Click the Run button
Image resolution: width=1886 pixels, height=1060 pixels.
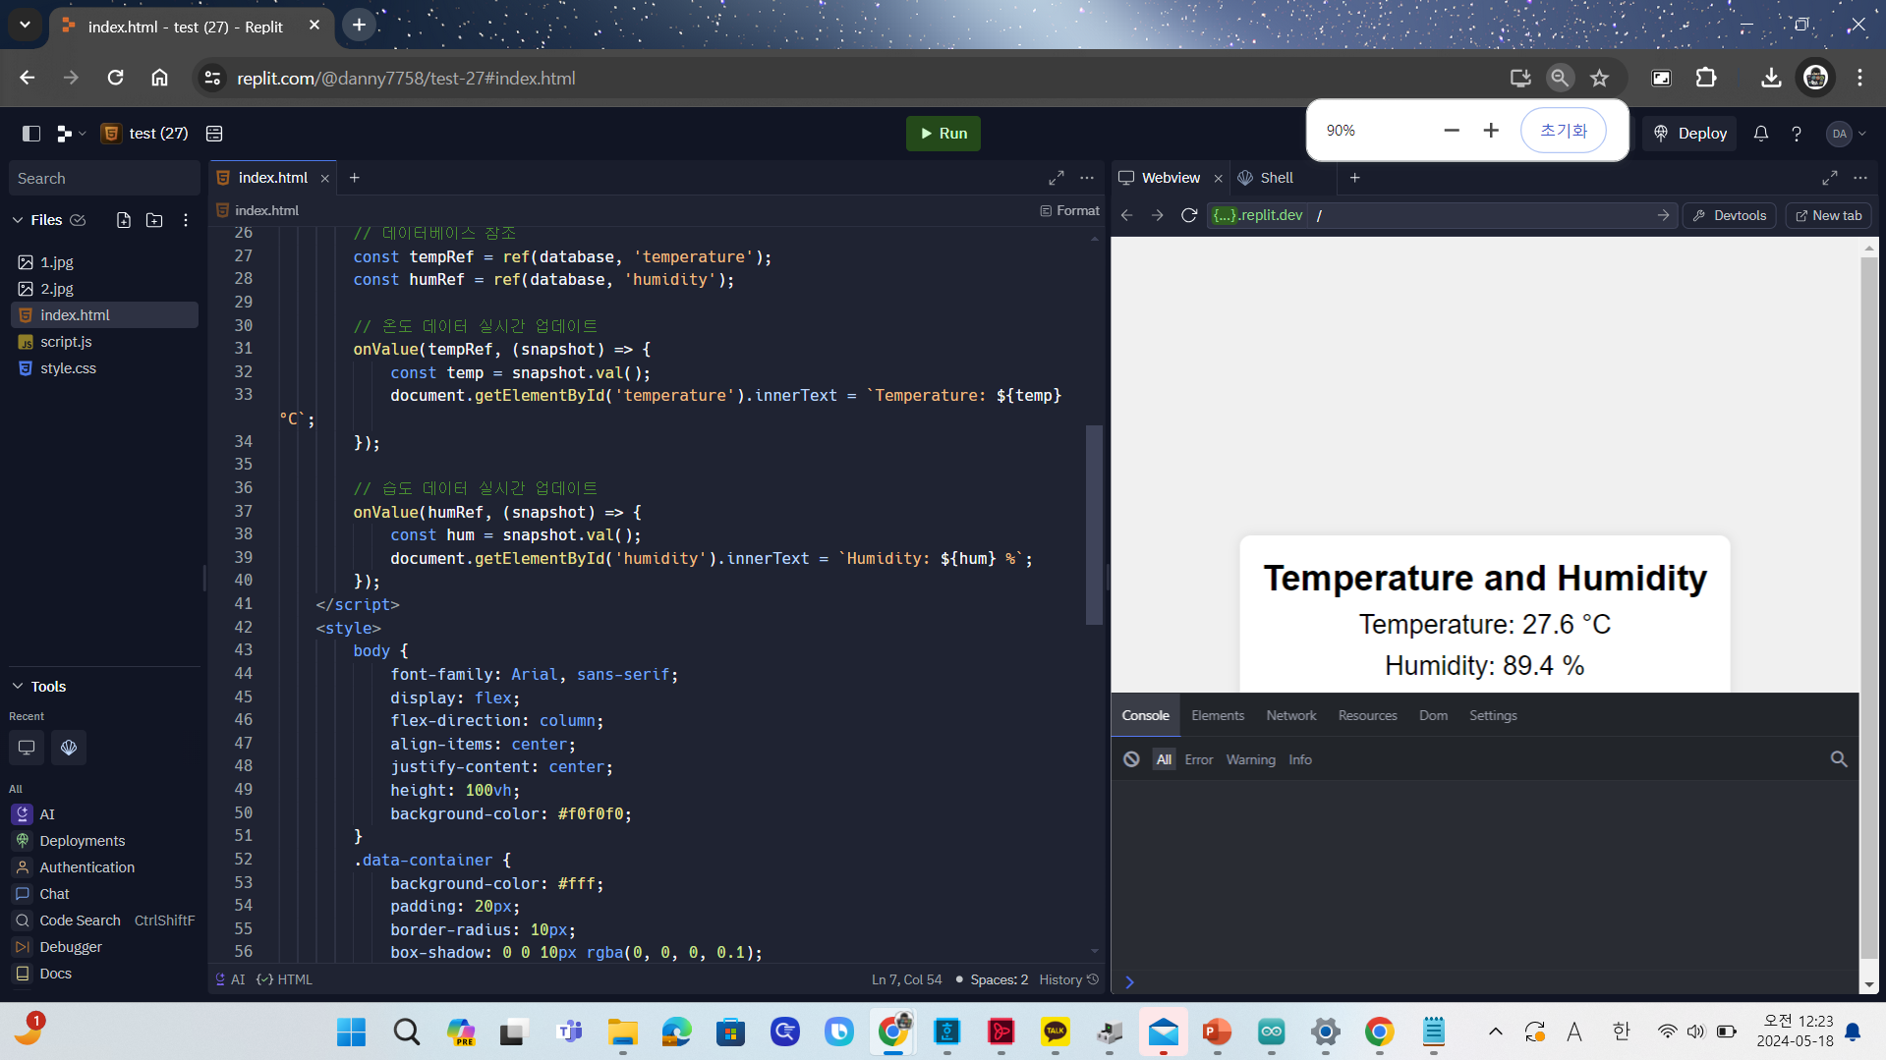(x=943, y=134)
